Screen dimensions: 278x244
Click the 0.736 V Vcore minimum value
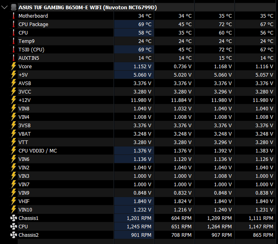(x=183, y=66)
